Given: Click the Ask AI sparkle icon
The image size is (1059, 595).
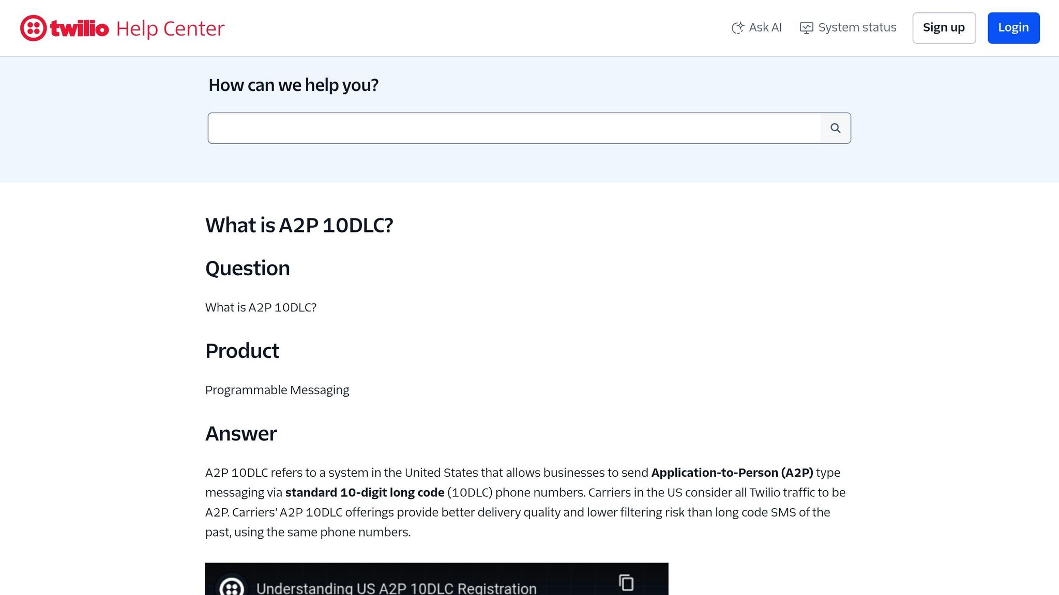Looking at the screenshot, I should pyautogui.click(x=737, y=28).
